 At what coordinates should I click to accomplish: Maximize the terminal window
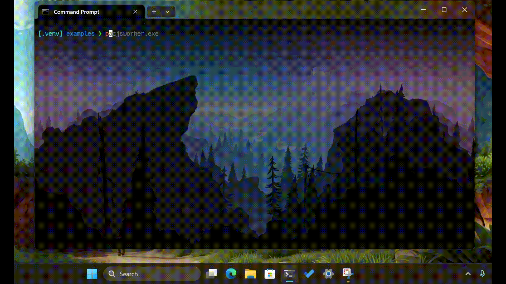click(x=444, y=10)
